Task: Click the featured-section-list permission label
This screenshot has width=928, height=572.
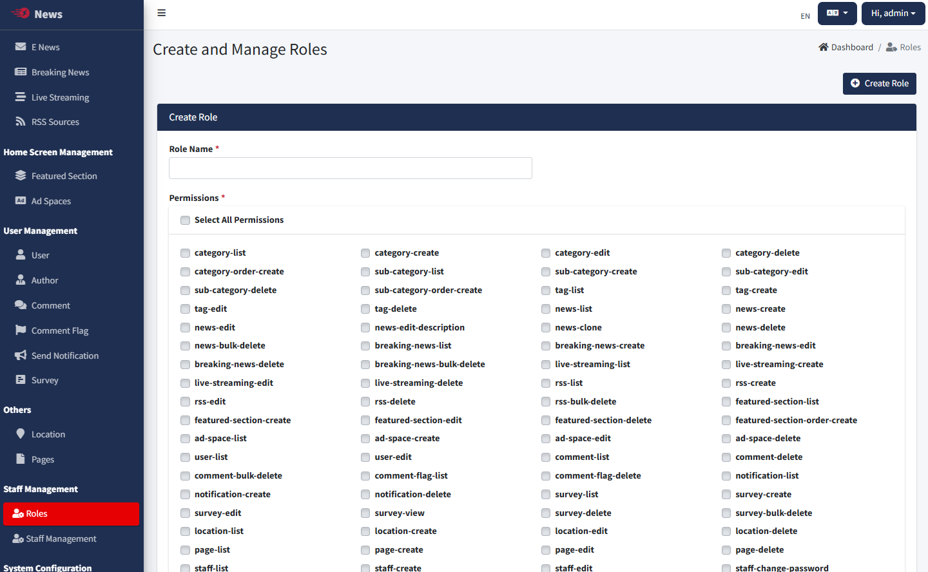Action: point(777,401)
